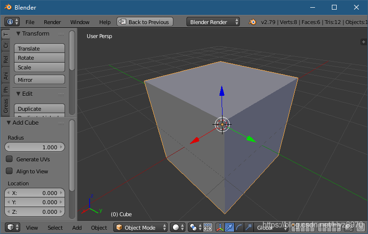Click the Rotate button

pyautogui.click(x=39, y=58)
